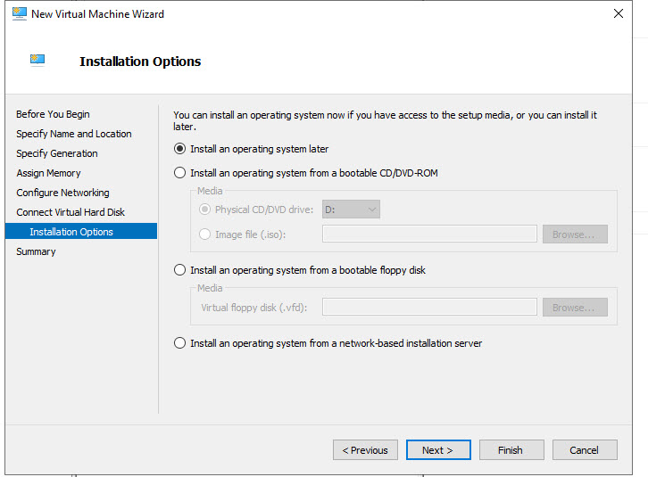Open the Connect Virtual Hard Disk step
Screen dimensions: 648x477
tap(71, 212)
